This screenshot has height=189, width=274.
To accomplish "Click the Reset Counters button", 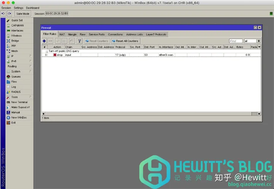I will [x=97, y=41].
